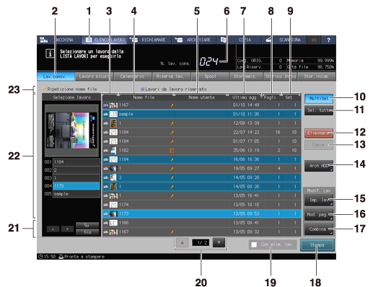The image size is (373, 287).
Task: Select the Lav.consv. sub-tab
Action: [x=56, y=76]
